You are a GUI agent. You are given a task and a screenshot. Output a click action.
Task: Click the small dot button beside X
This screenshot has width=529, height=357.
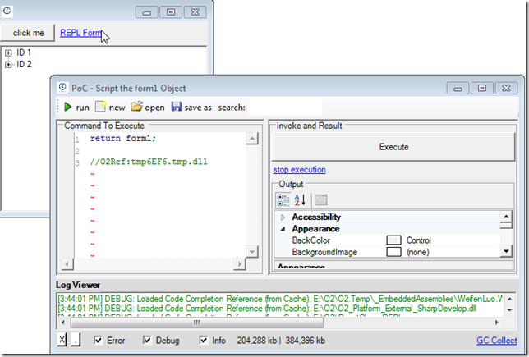pos(76,340)
